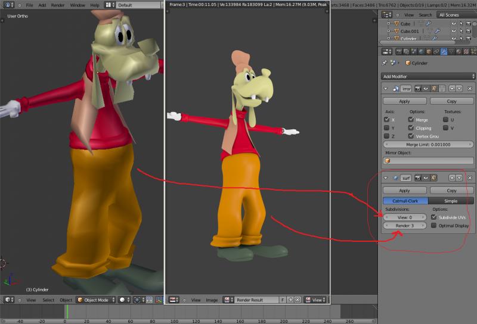Enable the Mirror Y axis checkbox
477x324 pixels.
tap(386, 127)
